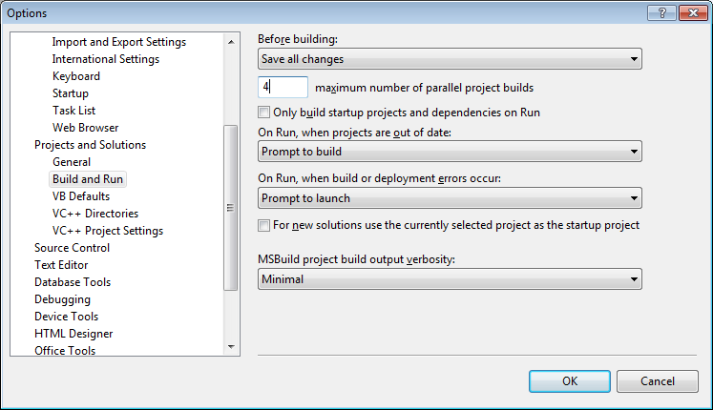Enable only build startup projects on Run
The width and height of the screenshot is (713, 410).
click(x=264, y=113)
